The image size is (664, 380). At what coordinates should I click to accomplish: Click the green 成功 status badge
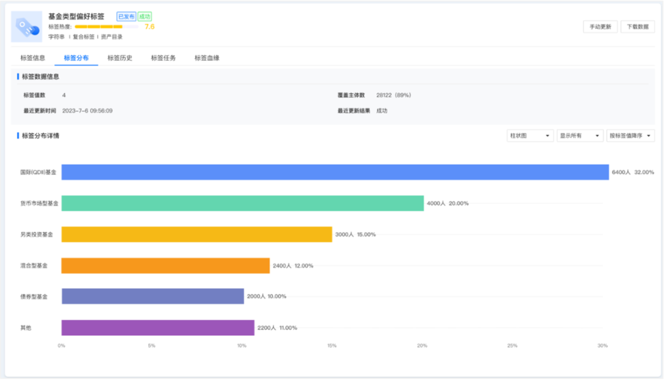144,17
